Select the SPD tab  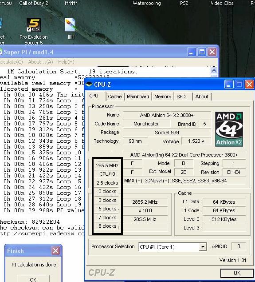point(181,97)
